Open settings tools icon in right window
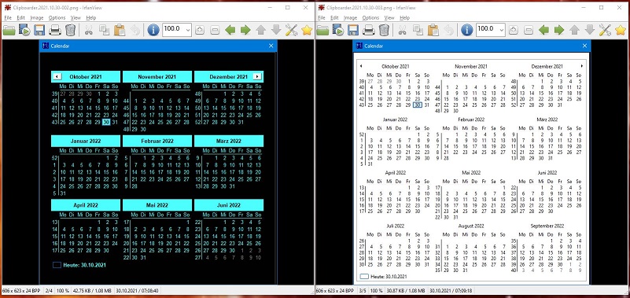Image resolution: width=630 pixels, height=298 pixels. [x=605, y=30]
